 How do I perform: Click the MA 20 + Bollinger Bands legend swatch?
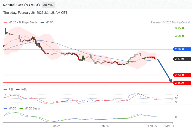5,23
